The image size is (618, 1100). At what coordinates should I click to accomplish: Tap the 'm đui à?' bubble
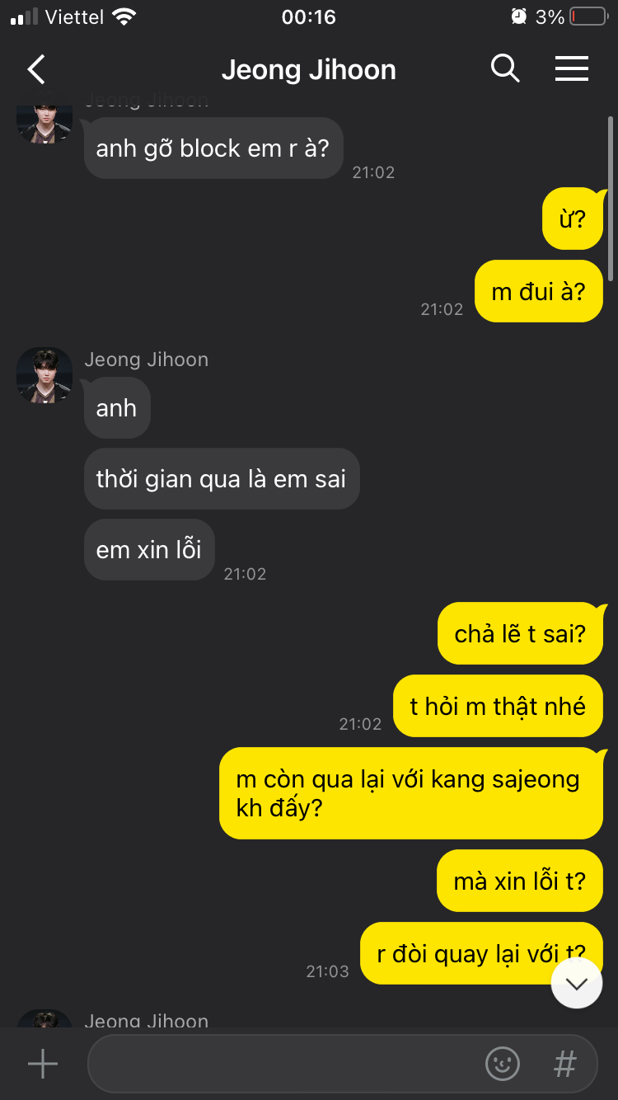click(x=539, y=291)
